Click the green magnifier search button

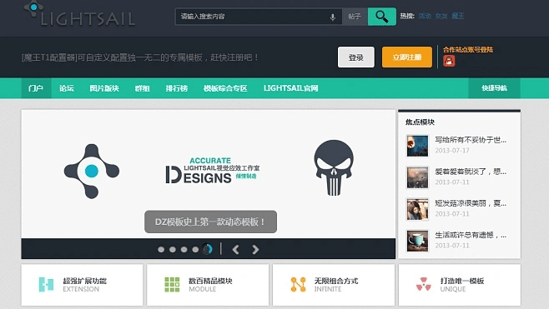tap(381, 17)
